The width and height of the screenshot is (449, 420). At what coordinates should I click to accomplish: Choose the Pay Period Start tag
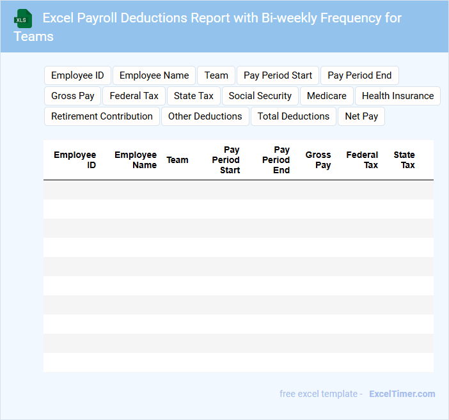pyautogui.click(x=278, y=75)
